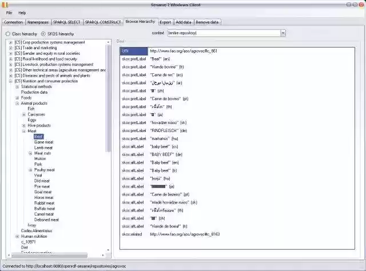366x271 pixels.
Task: Click the URI row header cell
Action: [x=134, y=51]
